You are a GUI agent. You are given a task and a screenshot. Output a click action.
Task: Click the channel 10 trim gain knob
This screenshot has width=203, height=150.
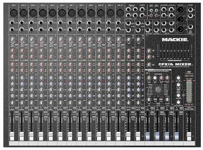pos(99,40)
